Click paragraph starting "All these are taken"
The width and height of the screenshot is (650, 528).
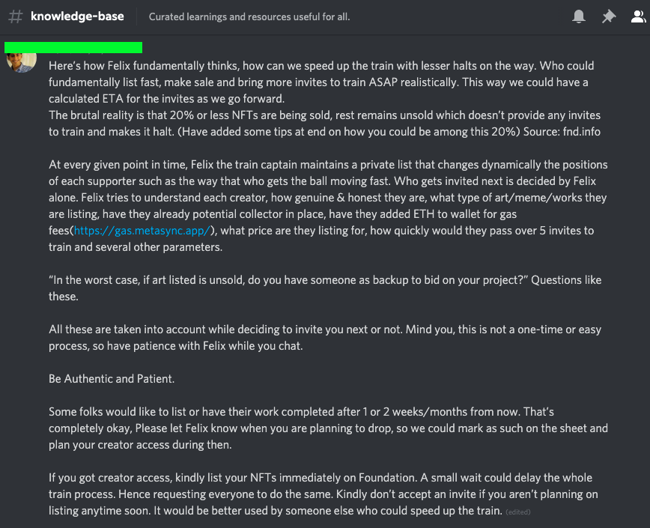325,337
